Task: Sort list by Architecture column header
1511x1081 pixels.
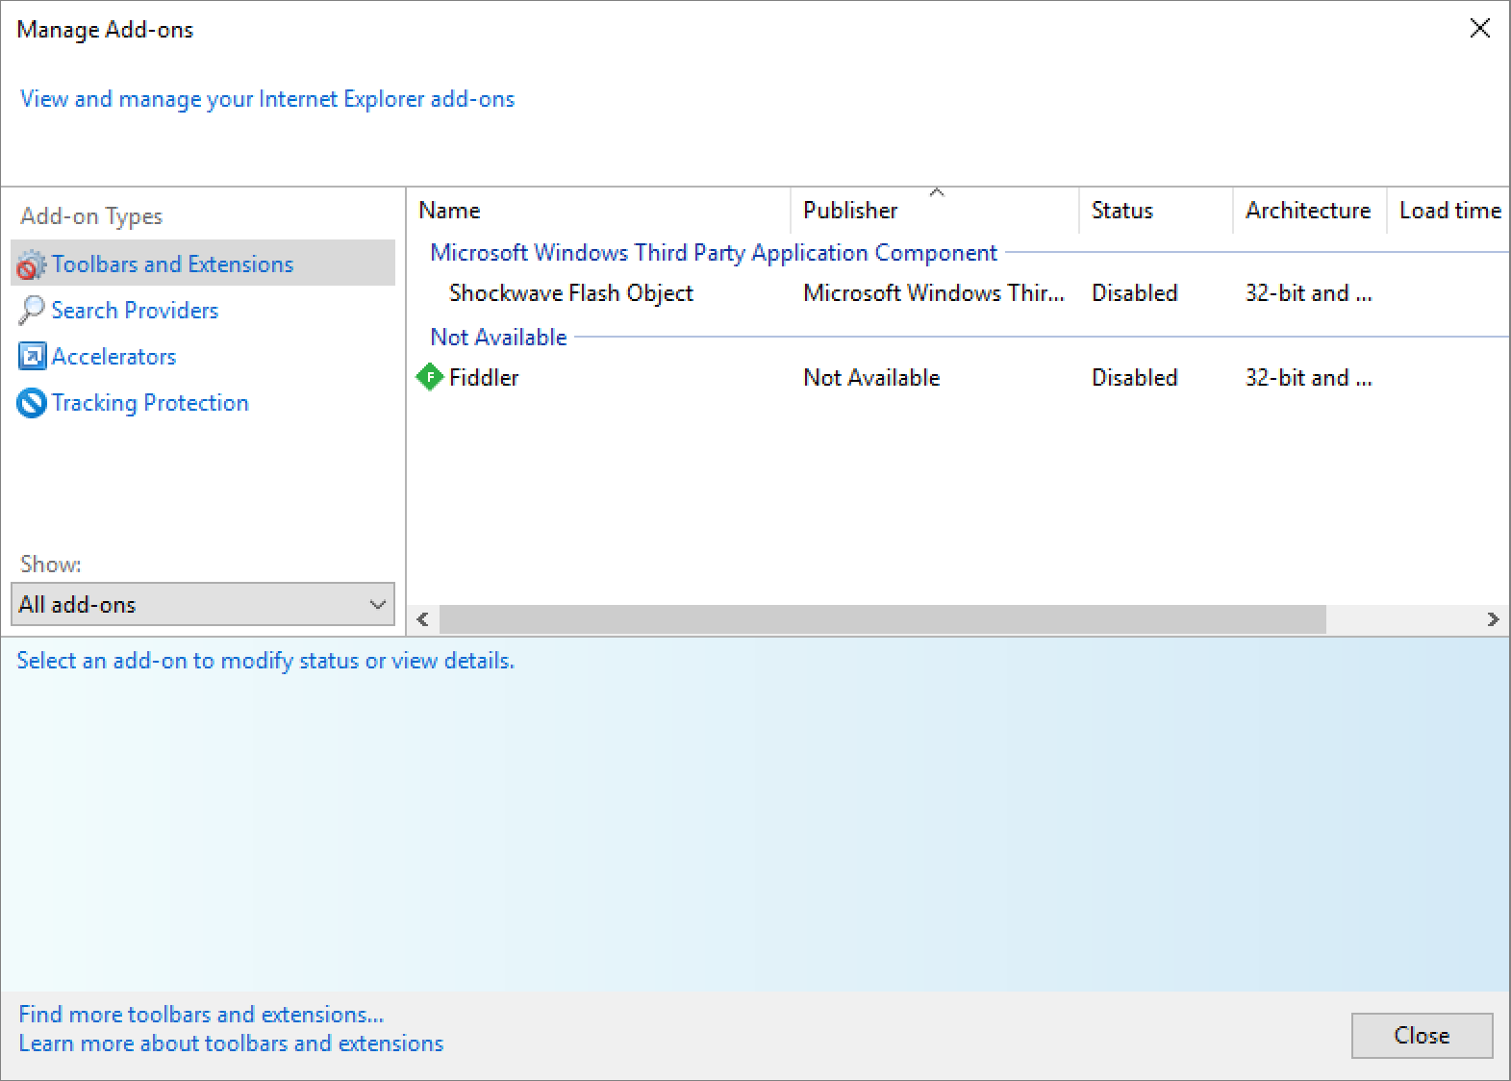Action: 1310,211
